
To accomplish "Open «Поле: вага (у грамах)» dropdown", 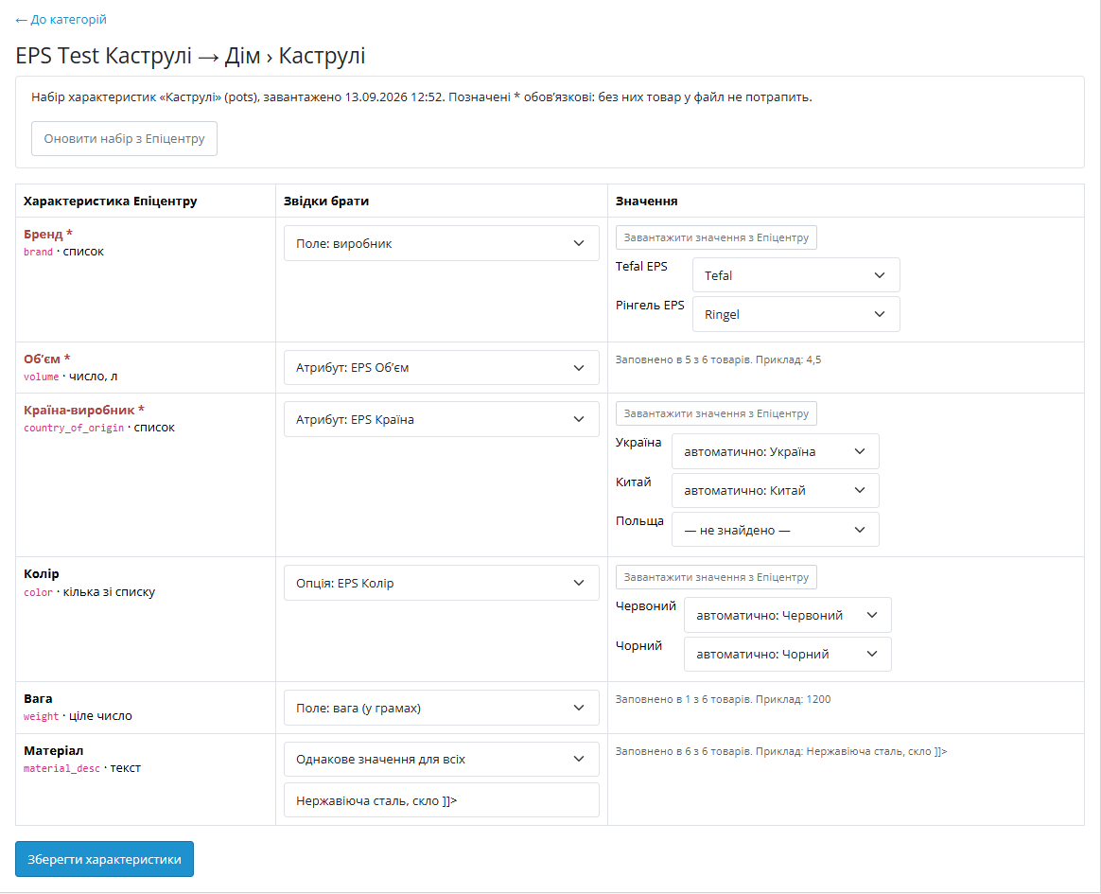I will (x=441, y=708).
